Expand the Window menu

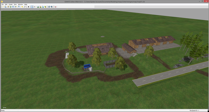(x=20, y=4)
